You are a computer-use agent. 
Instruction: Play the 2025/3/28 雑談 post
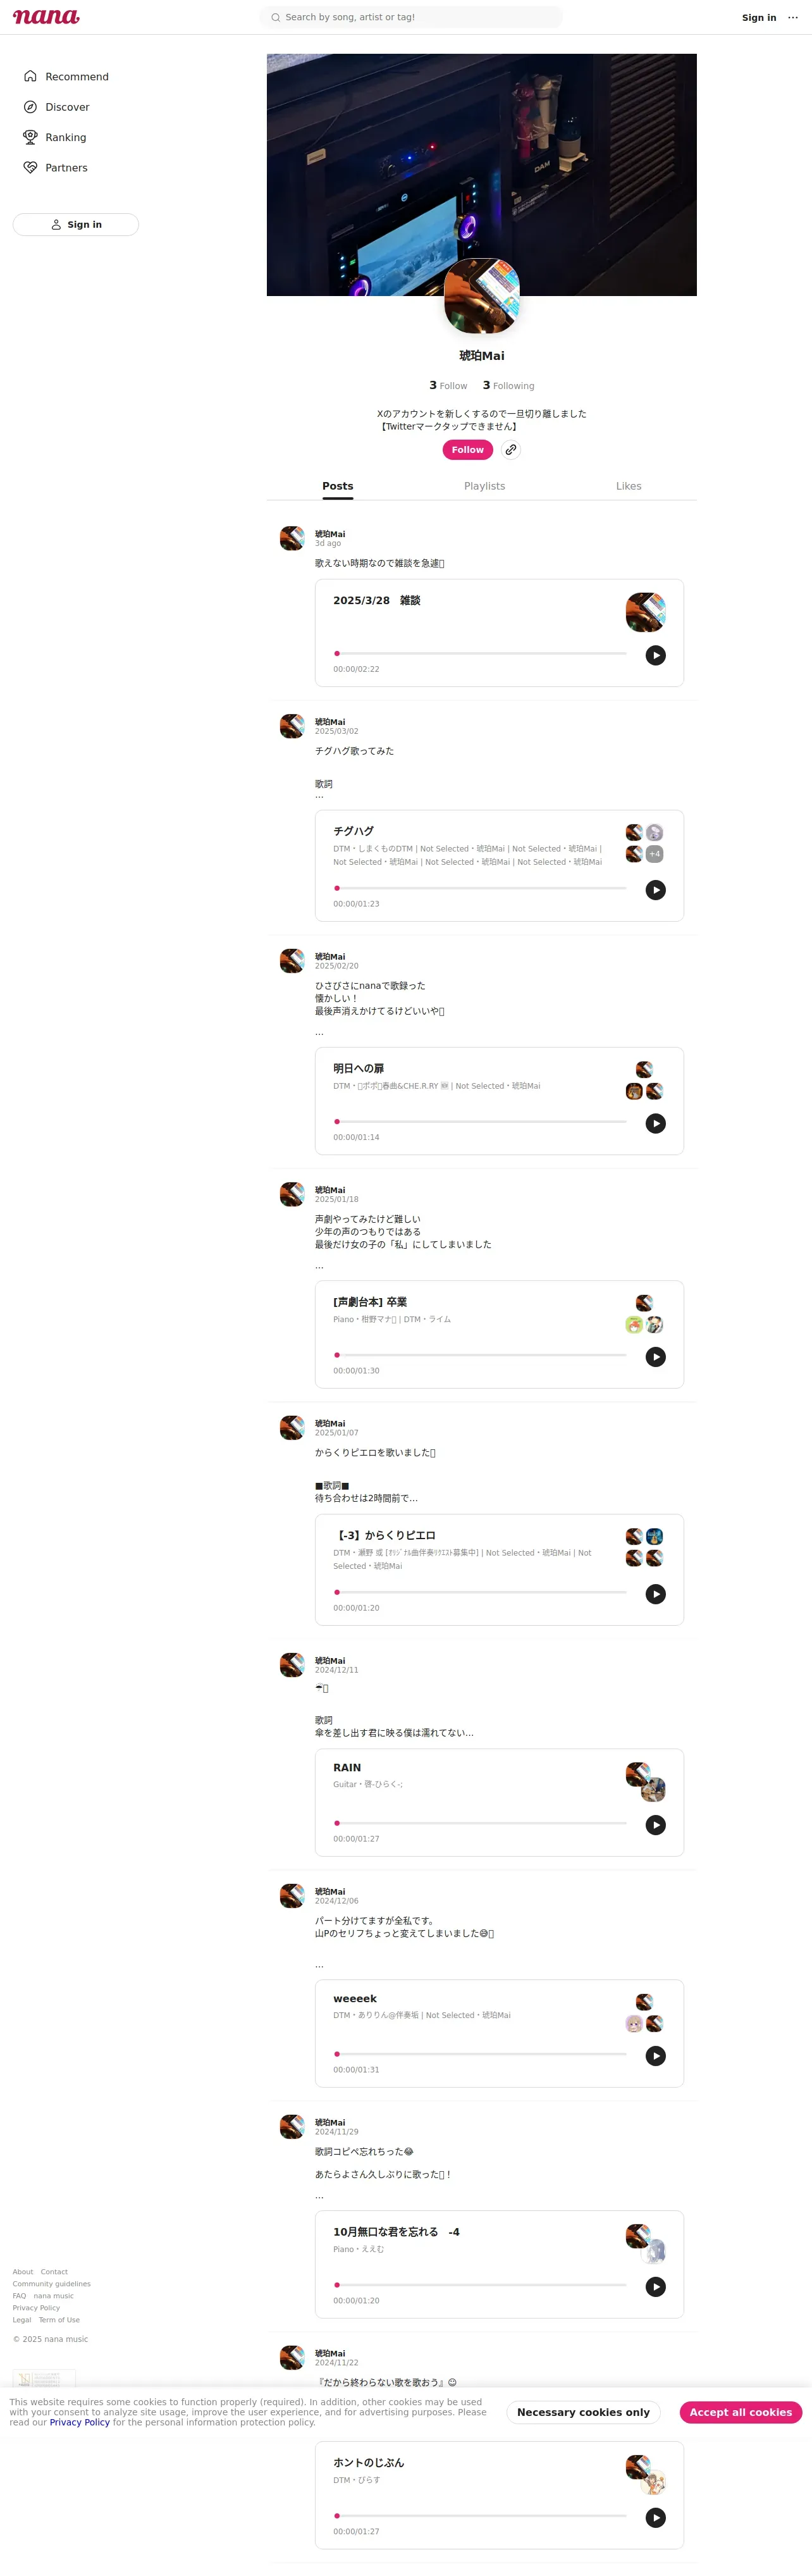[656, 655]
